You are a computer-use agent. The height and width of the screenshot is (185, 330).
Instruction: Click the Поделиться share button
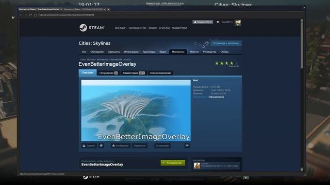(x=140, y=146)
